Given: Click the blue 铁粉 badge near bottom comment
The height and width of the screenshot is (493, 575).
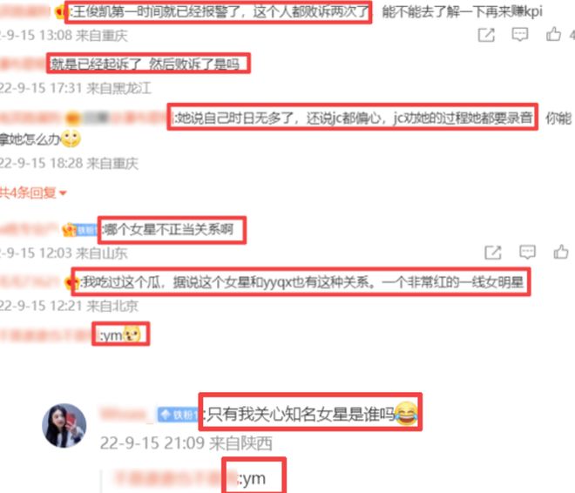Looking at the screenshot, I should pos(178,415).
